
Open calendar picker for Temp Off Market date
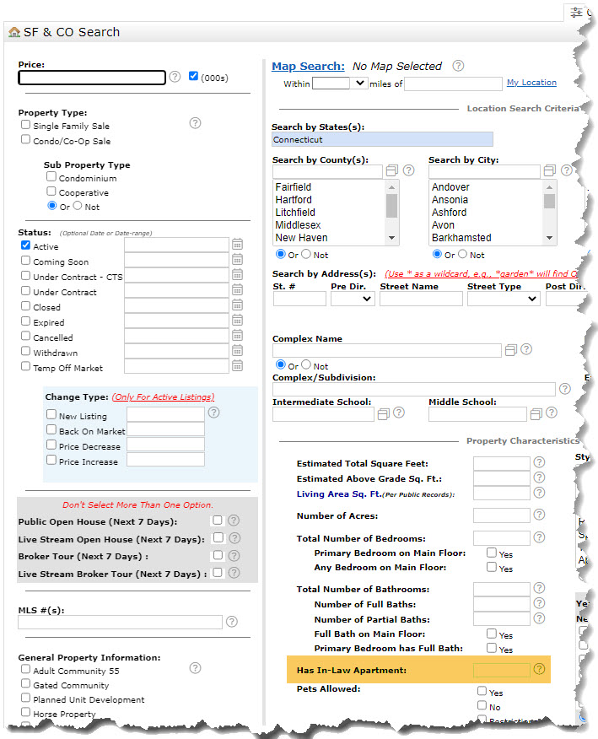[238, 366]
